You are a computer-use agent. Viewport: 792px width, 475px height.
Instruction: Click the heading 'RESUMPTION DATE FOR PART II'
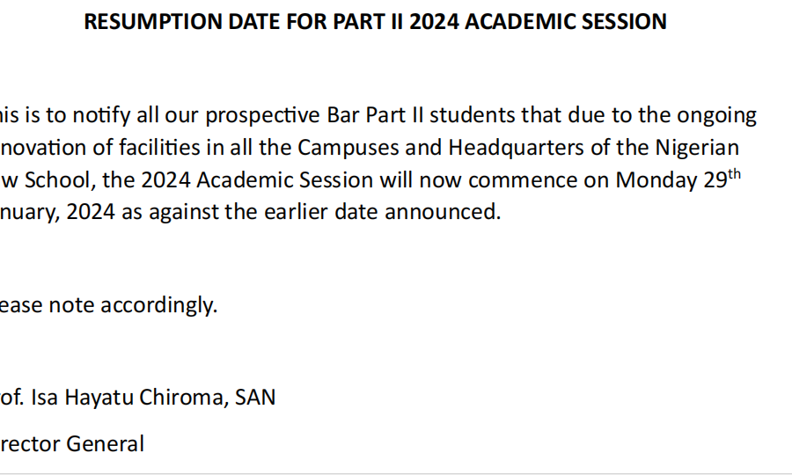tap(244, 22)
